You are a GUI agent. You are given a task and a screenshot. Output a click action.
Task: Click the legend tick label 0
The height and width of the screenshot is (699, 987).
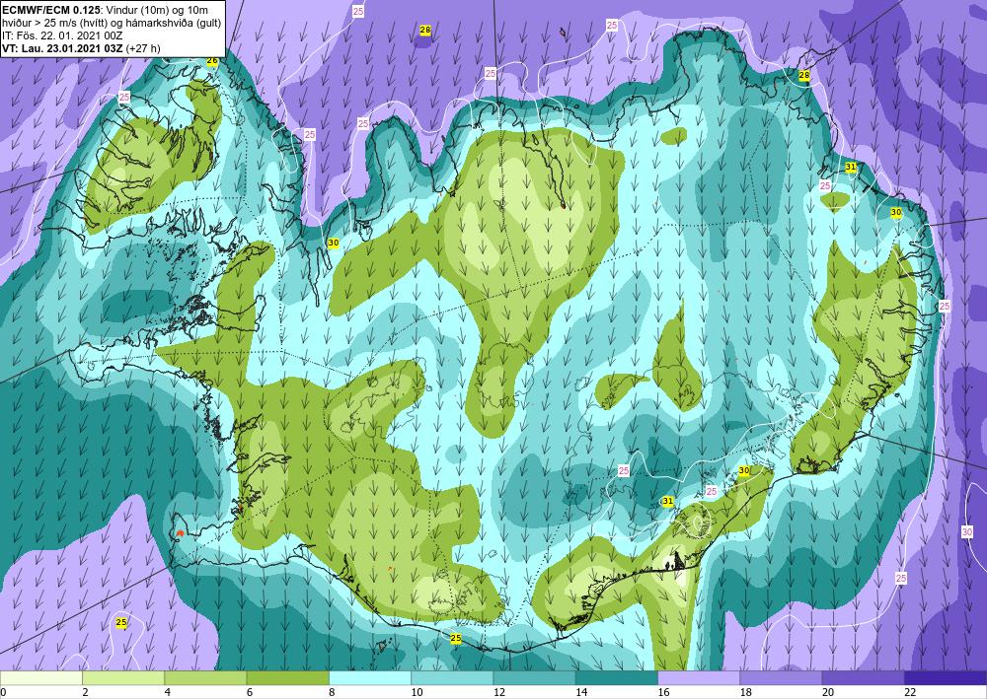[3, 692]
